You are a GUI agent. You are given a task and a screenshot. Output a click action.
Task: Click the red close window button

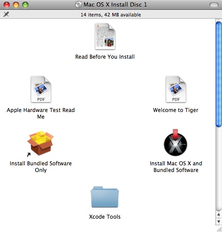tap(7, 5)
